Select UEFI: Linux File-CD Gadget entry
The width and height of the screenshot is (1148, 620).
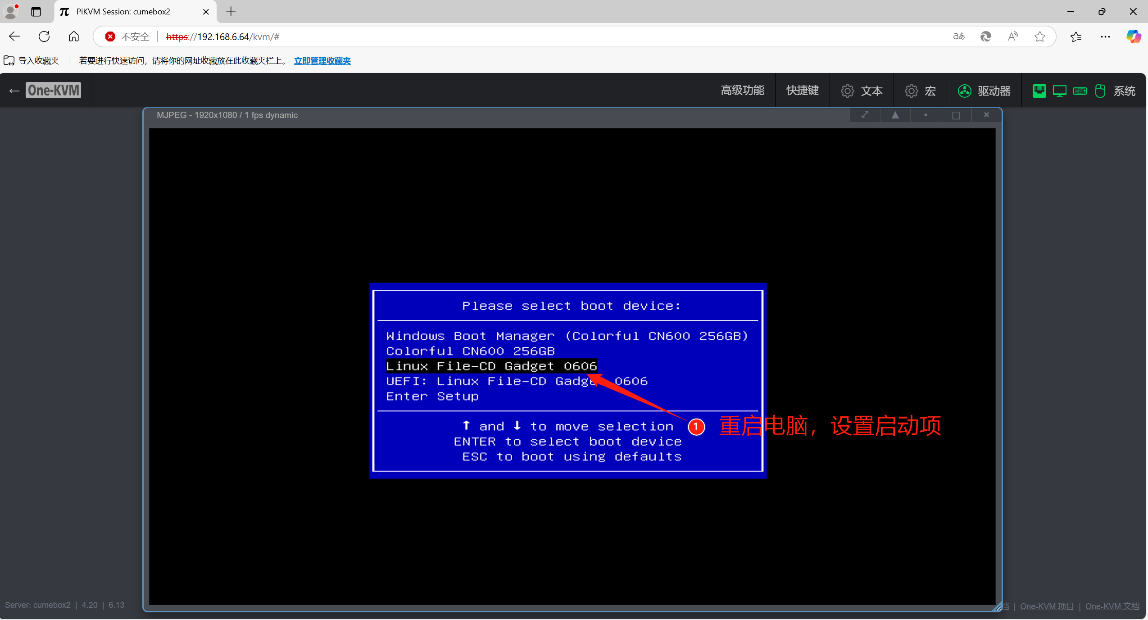pyautogui.click(x=517, y=381)
